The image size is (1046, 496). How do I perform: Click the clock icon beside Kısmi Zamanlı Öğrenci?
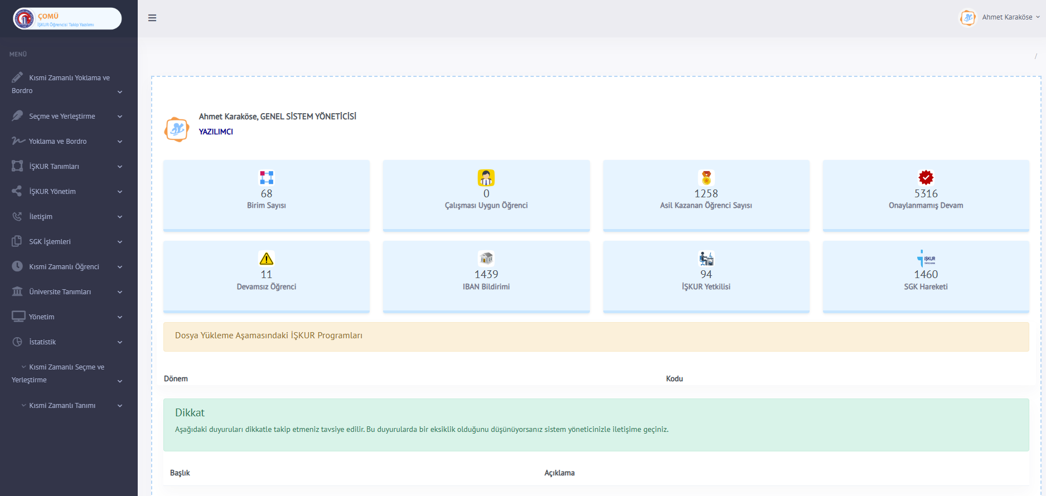pos(17,266)
